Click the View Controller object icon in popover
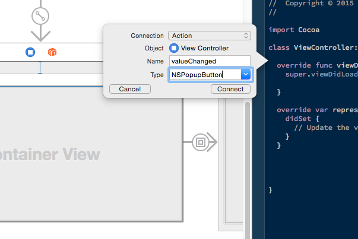The width and height of the screenshot is (358, 239). click(174, 48)
